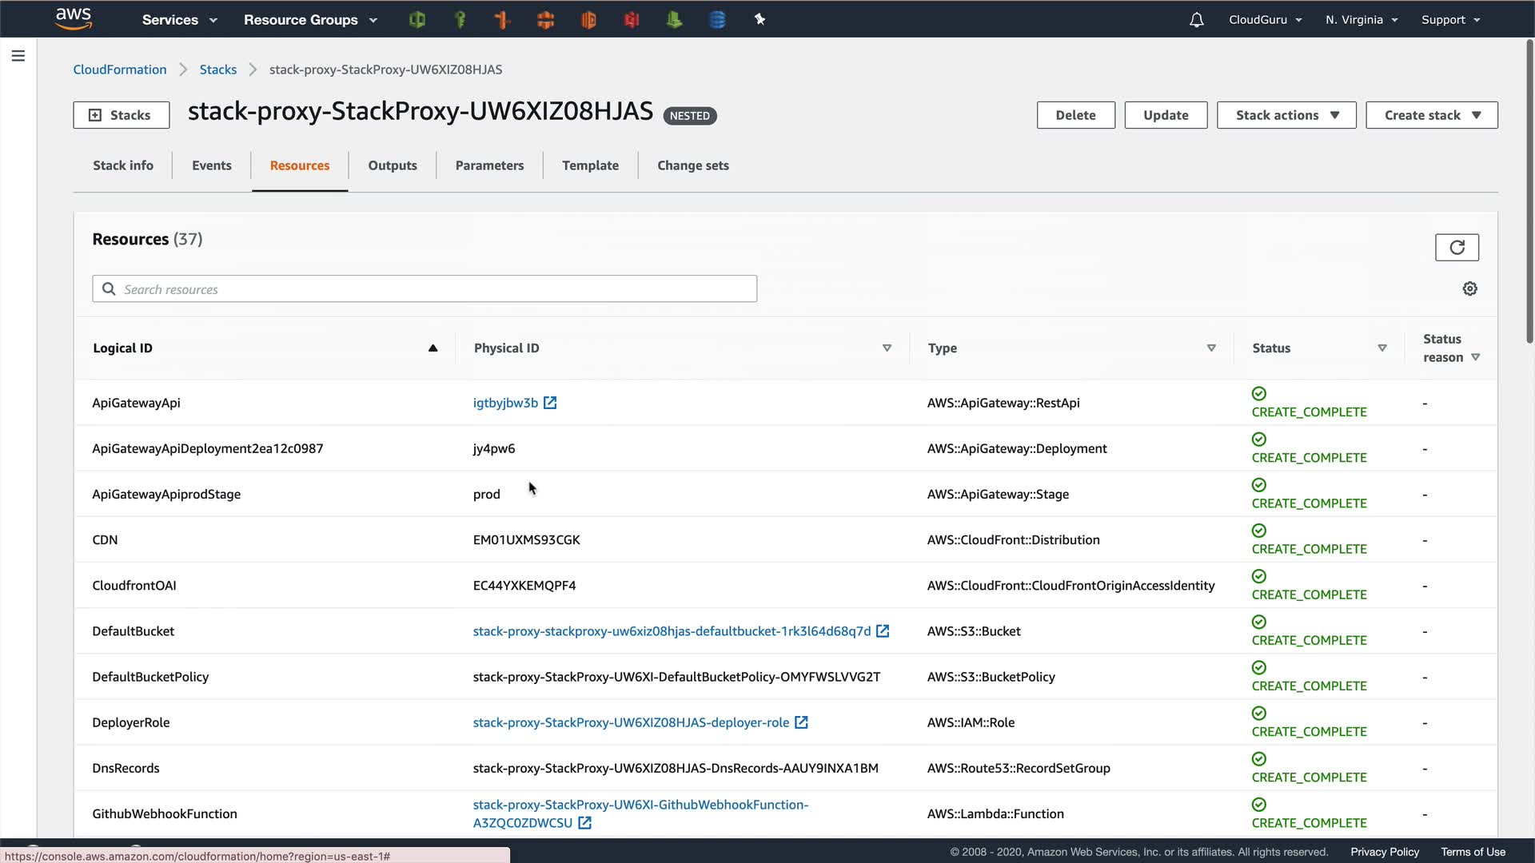Sort by Status column arrow

[1381, 348]
